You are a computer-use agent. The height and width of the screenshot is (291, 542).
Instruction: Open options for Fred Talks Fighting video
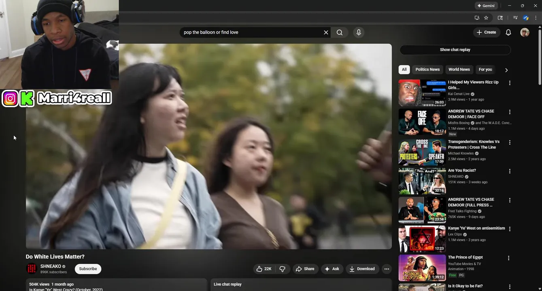pos(510,200)
